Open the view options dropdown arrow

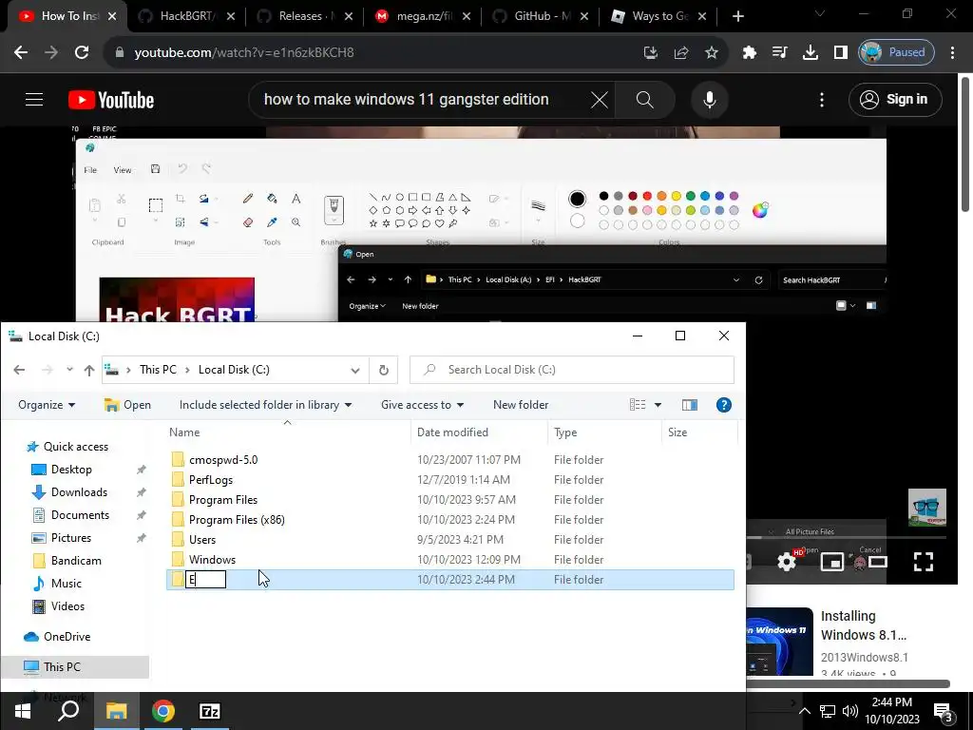[x=658, y=405]
